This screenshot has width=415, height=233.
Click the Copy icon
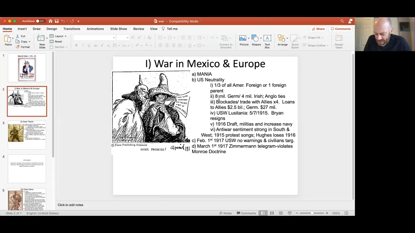[x=18, y=41]
